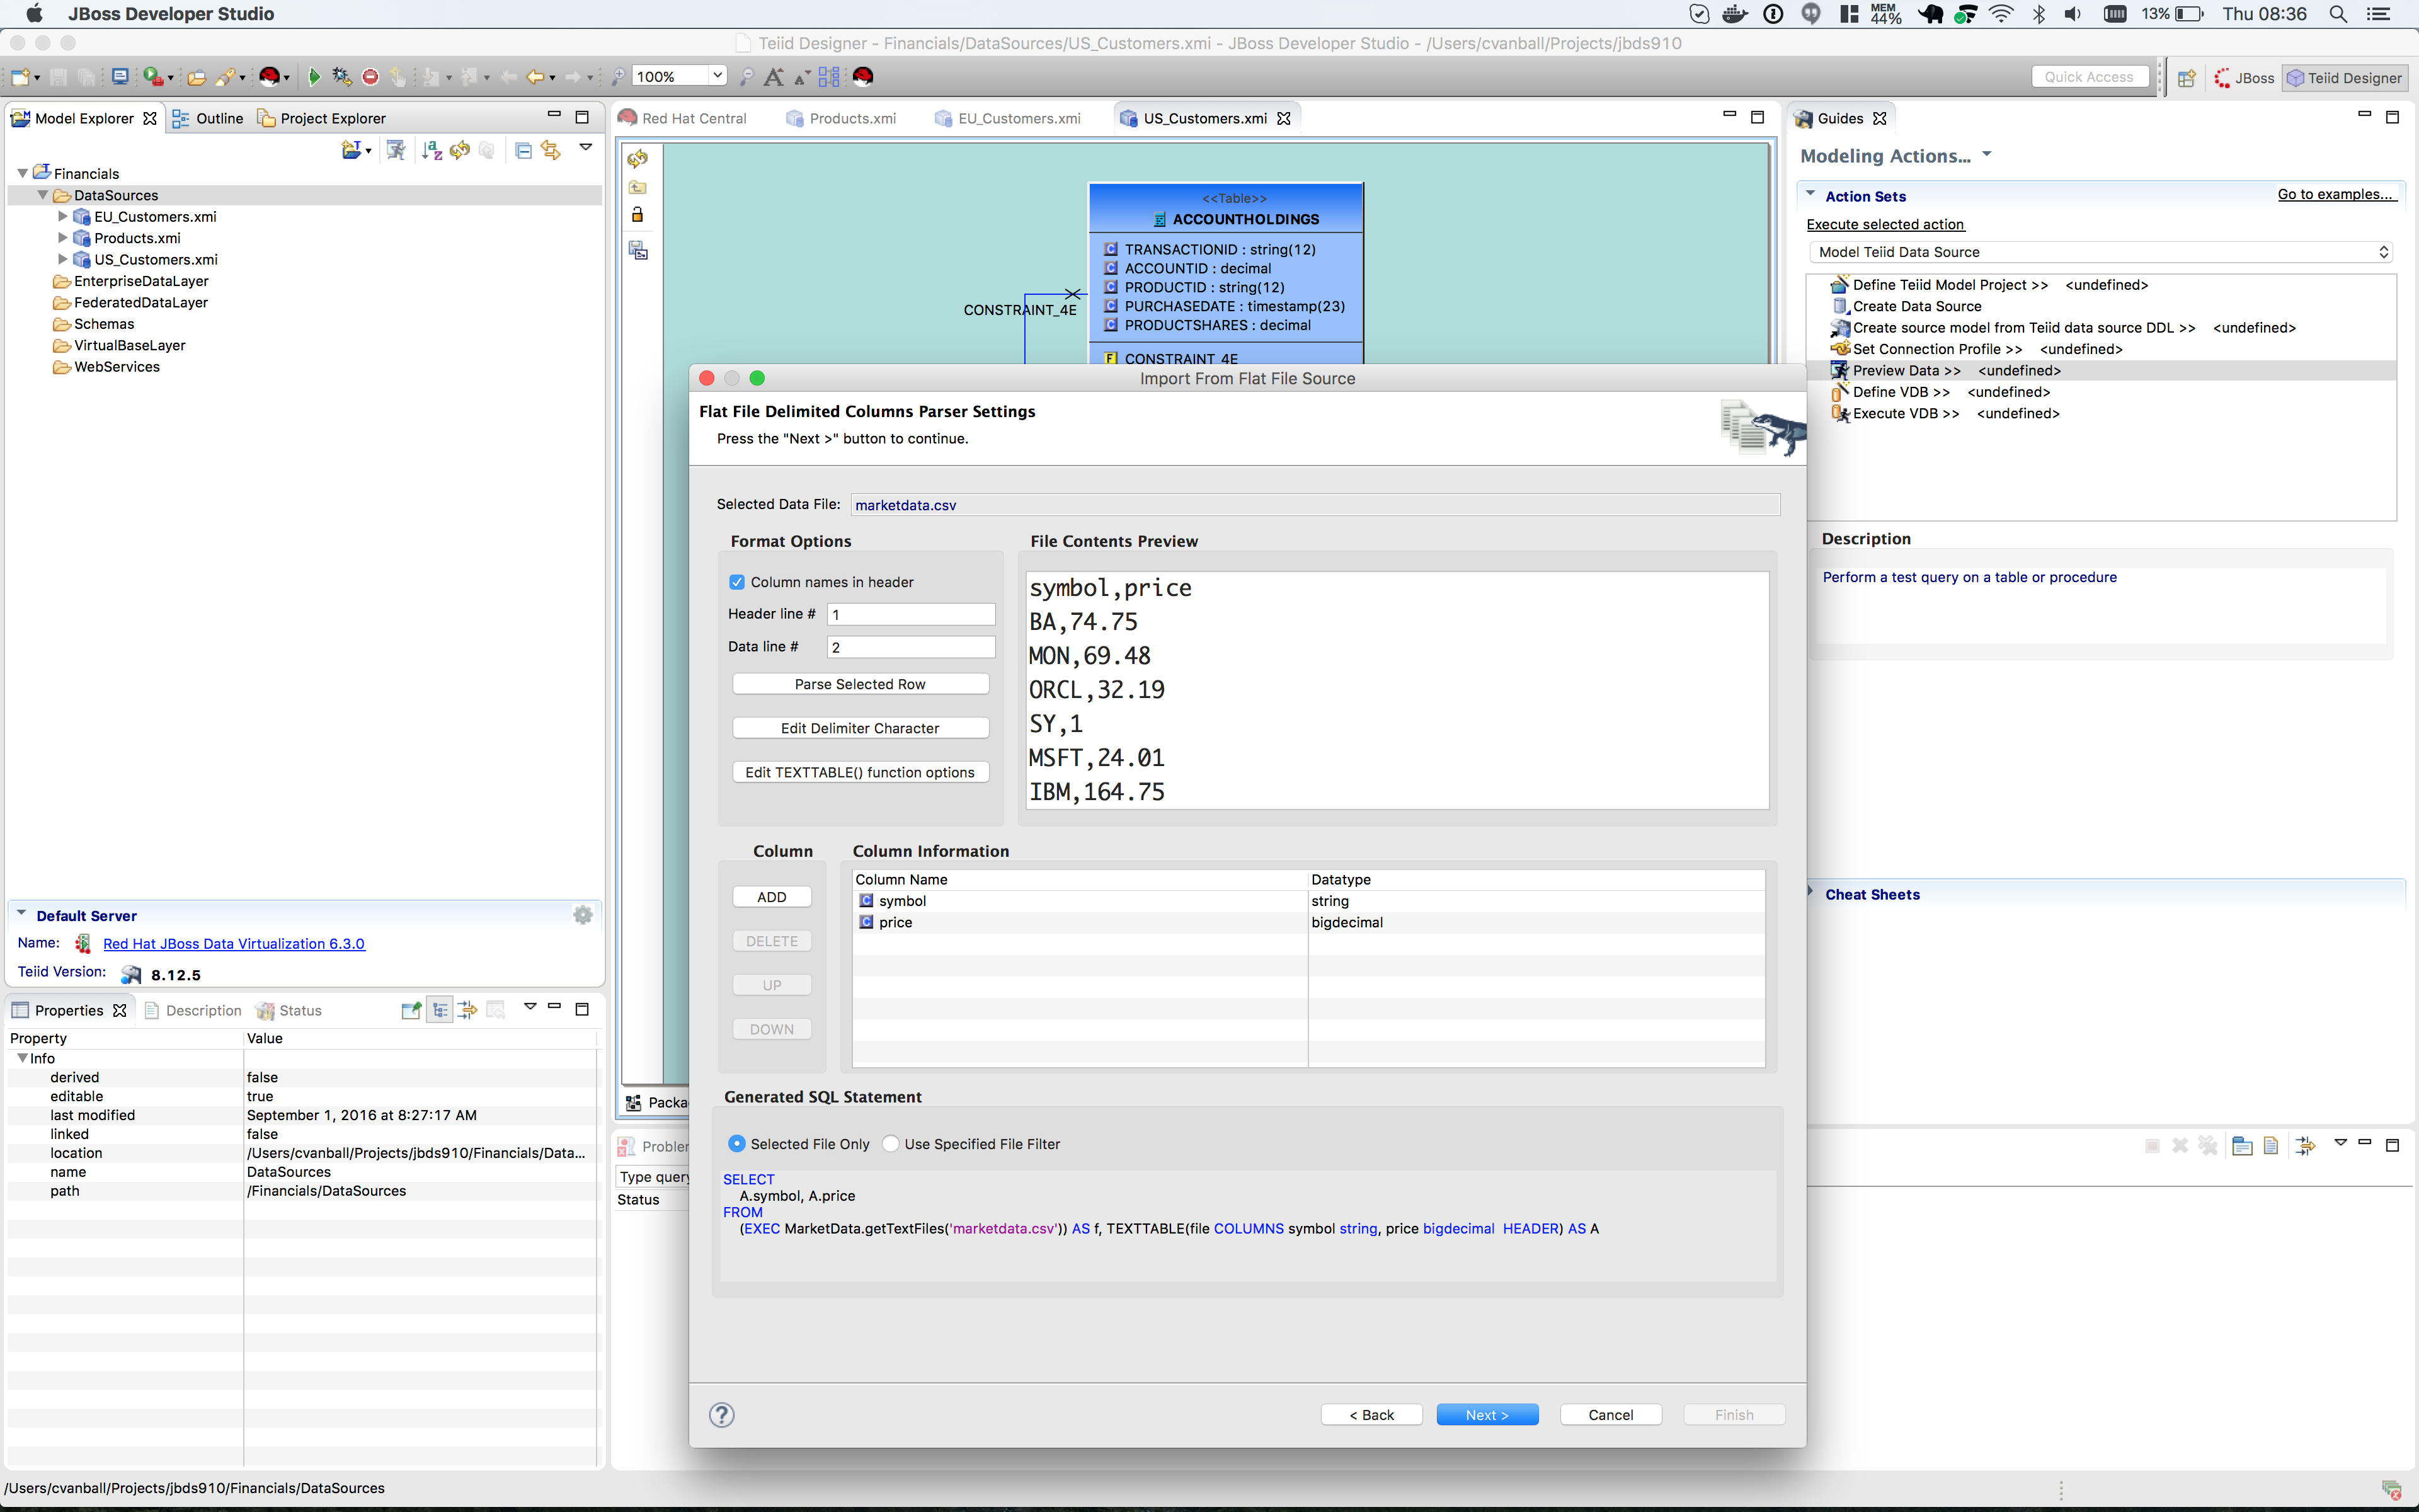
Task: Click the red Stop toolbar icon
Action: (x=370, y=77)
